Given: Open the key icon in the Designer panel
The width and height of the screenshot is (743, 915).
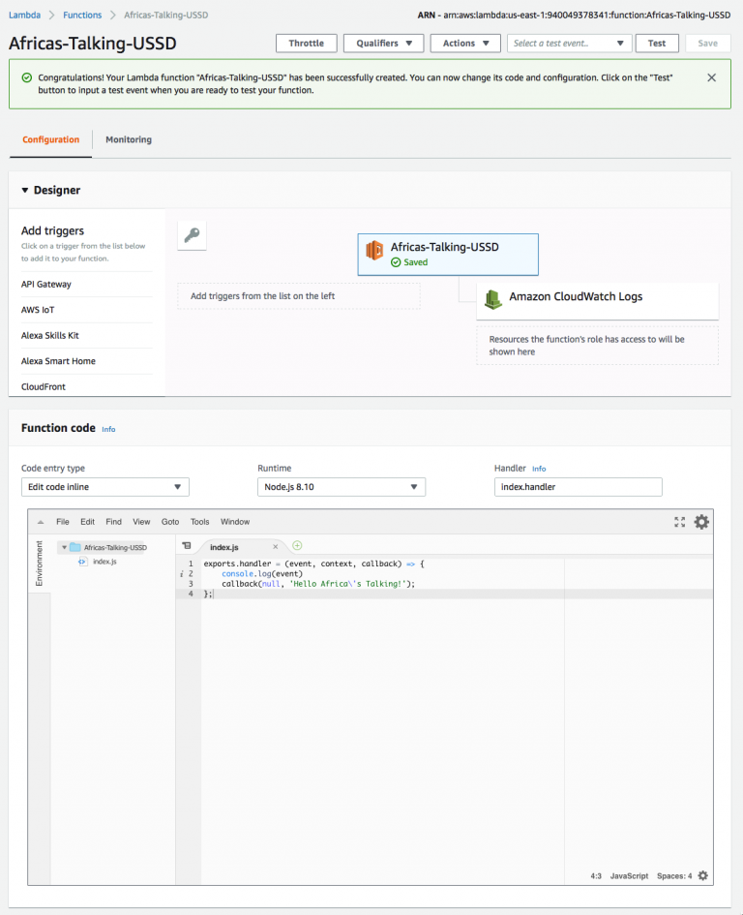Looking at the screenshot, I should tap(192, 234).
